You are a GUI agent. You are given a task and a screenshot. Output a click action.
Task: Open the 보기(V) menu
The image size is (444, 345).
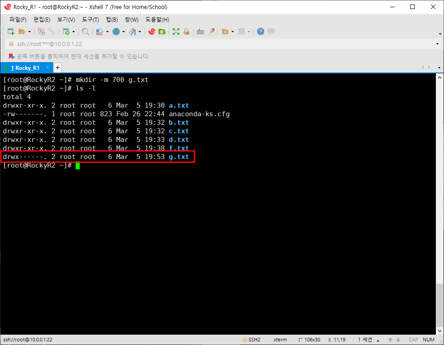tap(66, 19)
